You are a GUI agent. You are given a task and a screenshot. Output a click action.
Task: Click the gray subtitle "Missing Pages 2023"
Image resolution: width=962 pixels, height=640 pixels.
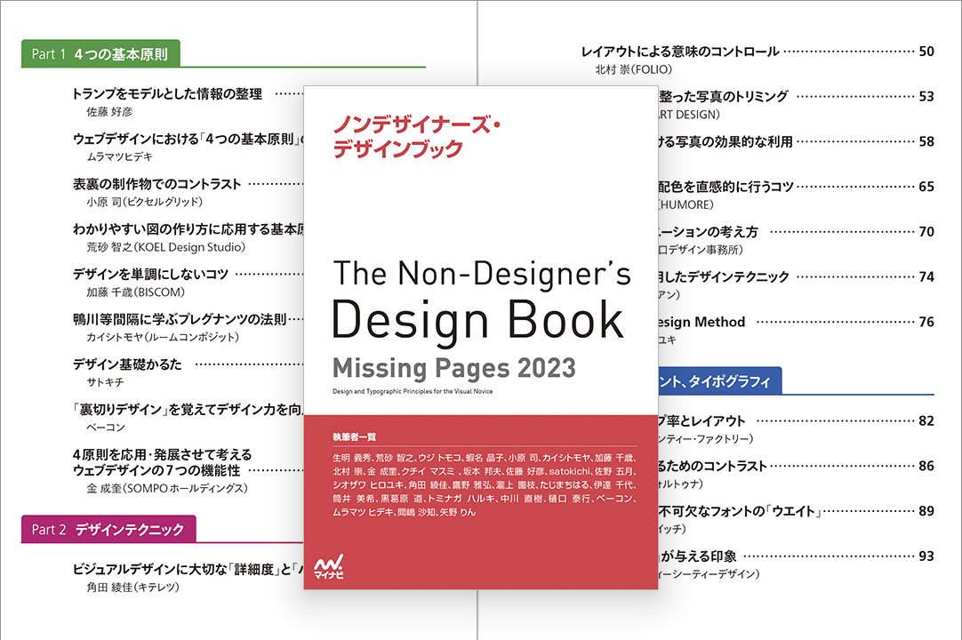[454, 368]
